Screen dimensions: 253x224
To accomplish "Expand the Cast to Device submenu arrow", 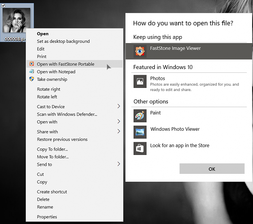I will tap(119, 106).
